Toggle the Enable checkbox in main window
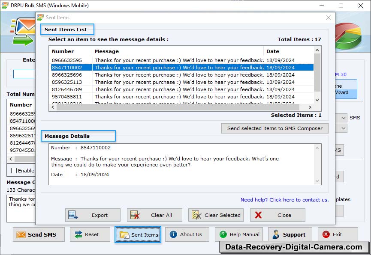This screenshot has height=255, width=371. point(14,170)
